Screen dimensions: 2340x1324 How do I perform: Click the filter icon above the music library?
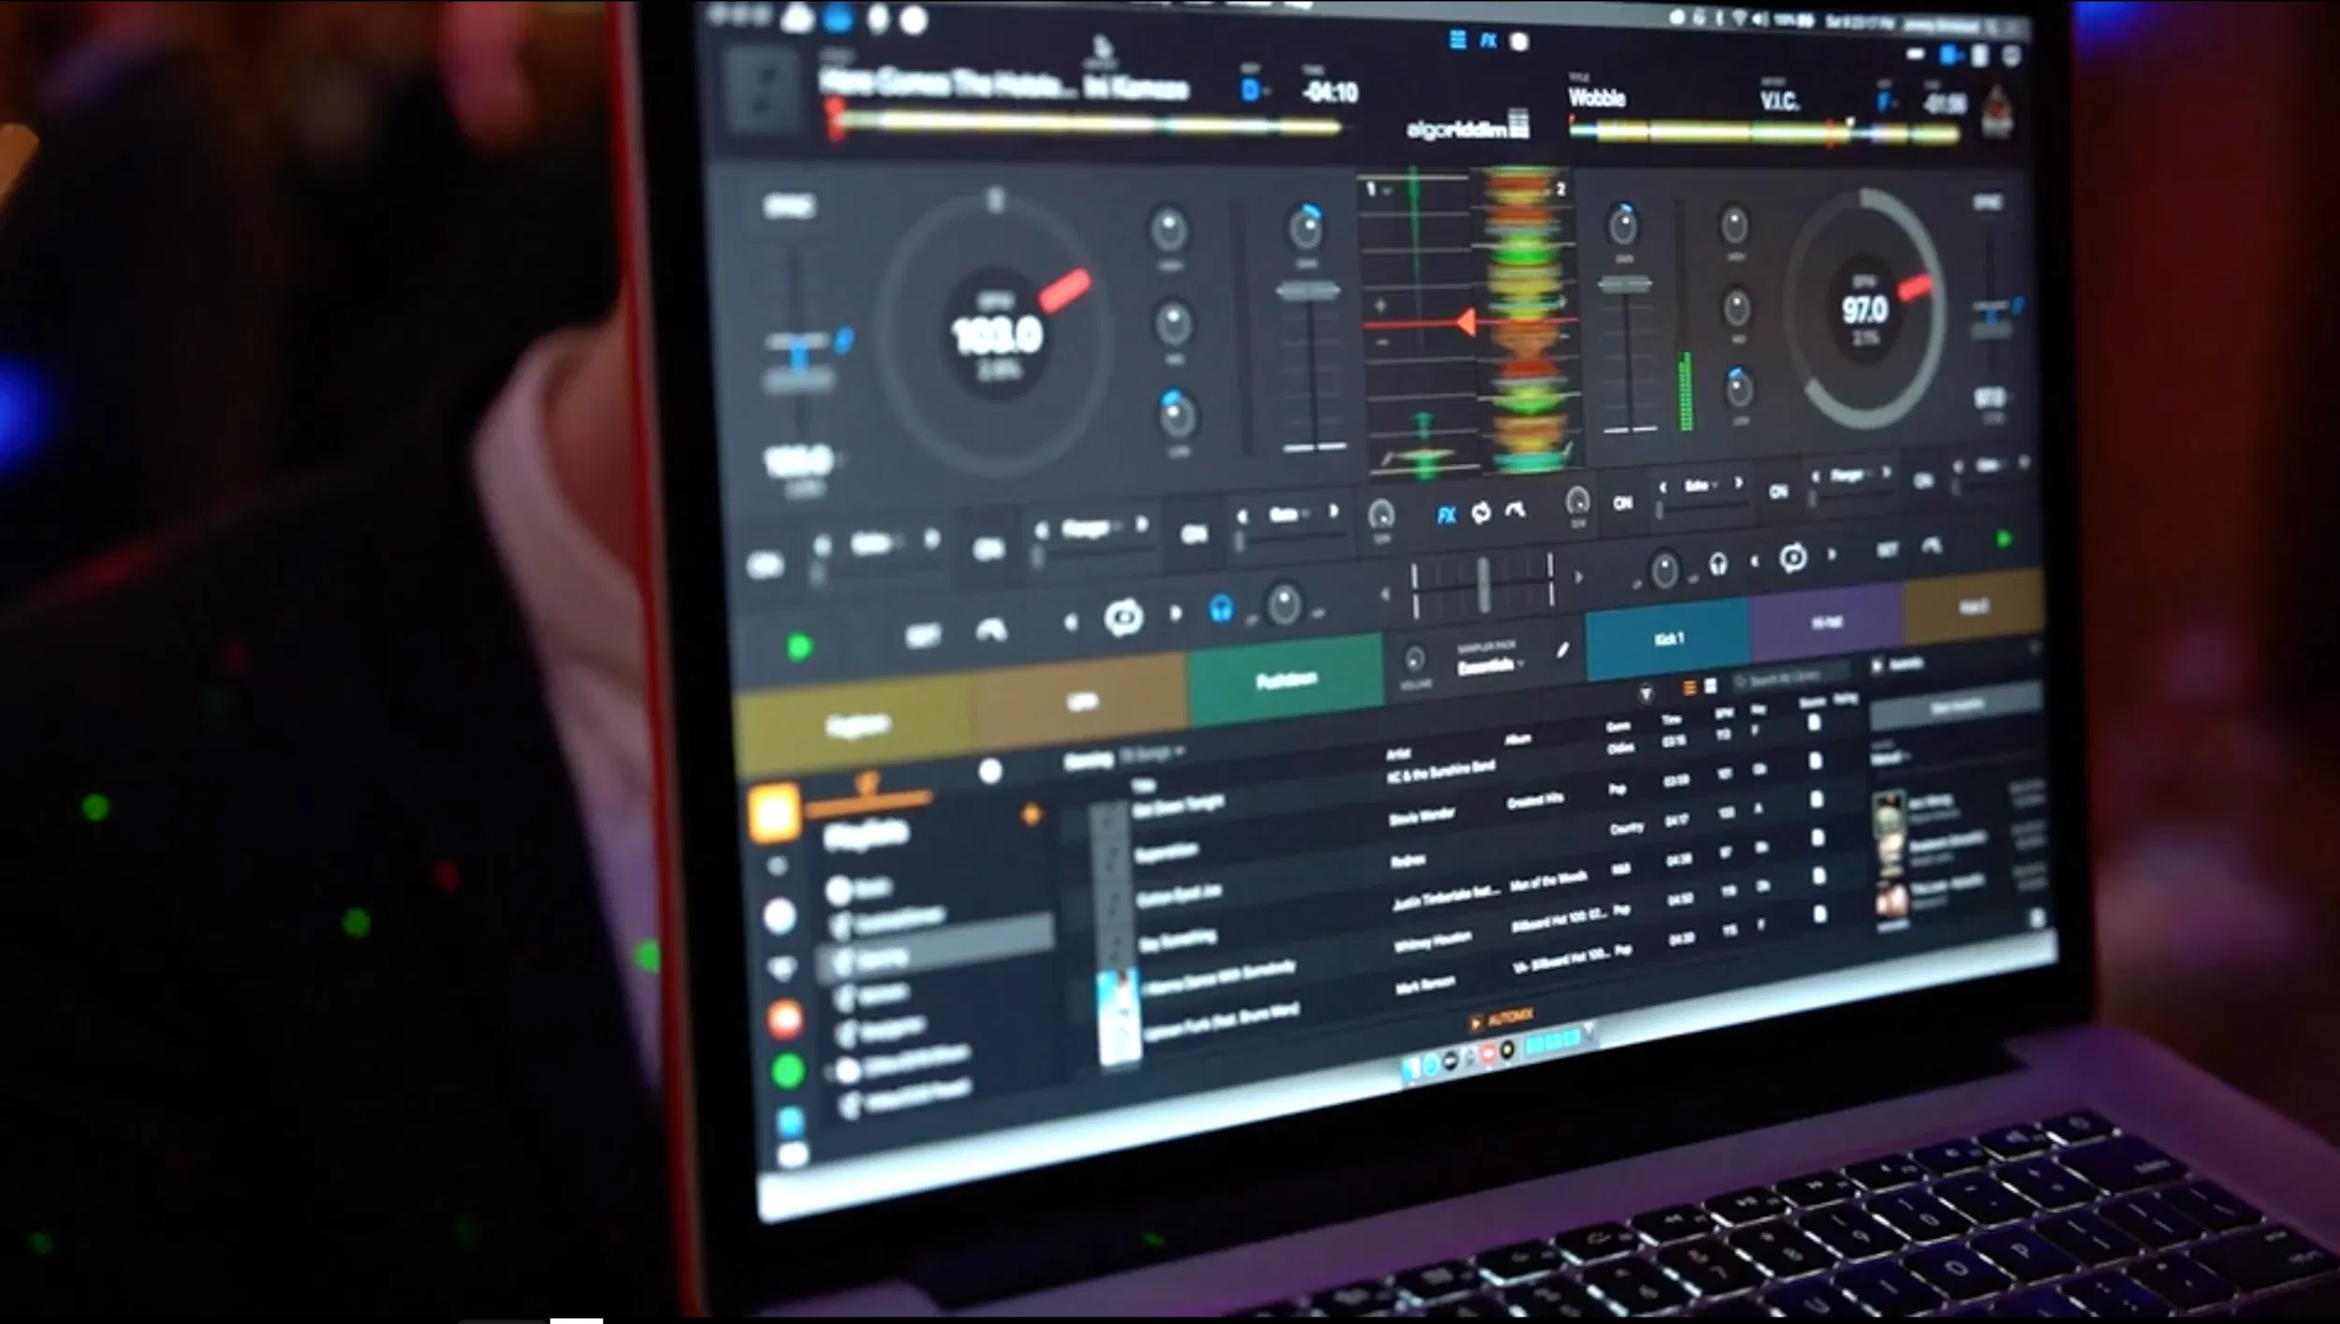pyautogui.click(x=1645, y=690)
